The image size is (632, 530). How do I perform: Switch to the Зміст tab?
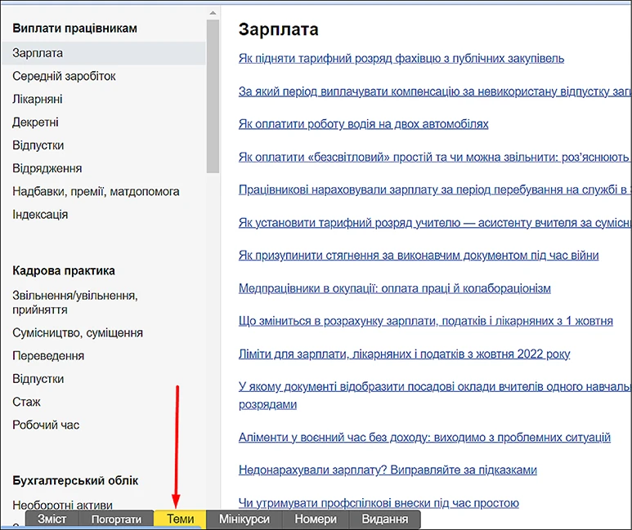coord(52,519)
